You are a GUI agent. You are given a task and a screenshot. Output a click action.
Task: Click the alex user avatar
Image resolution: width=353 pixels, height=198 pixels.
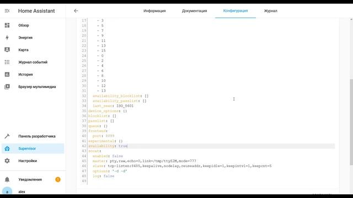pyautogui.click(x=7, y=191)
